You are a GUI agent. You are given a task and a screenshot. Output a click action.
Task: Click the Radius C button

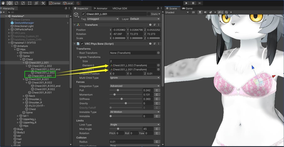click(x=157, y=141)
